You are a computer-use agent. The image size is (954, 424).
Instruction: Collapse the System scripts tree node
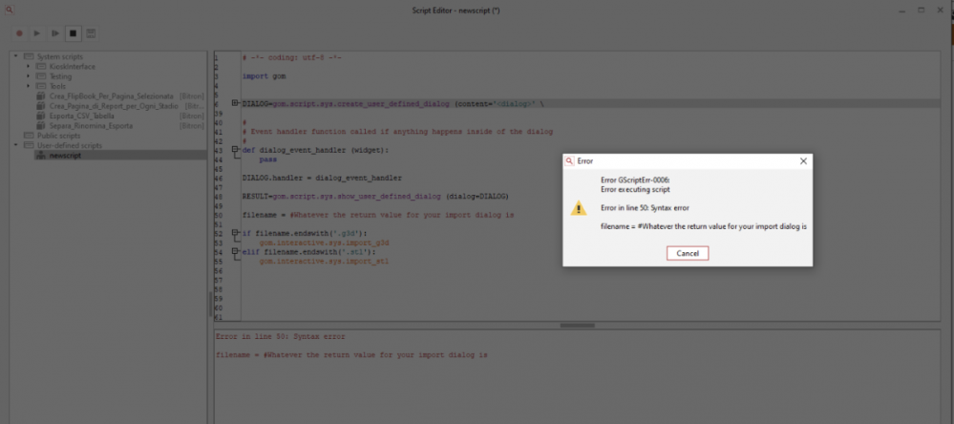pos(16,56)
